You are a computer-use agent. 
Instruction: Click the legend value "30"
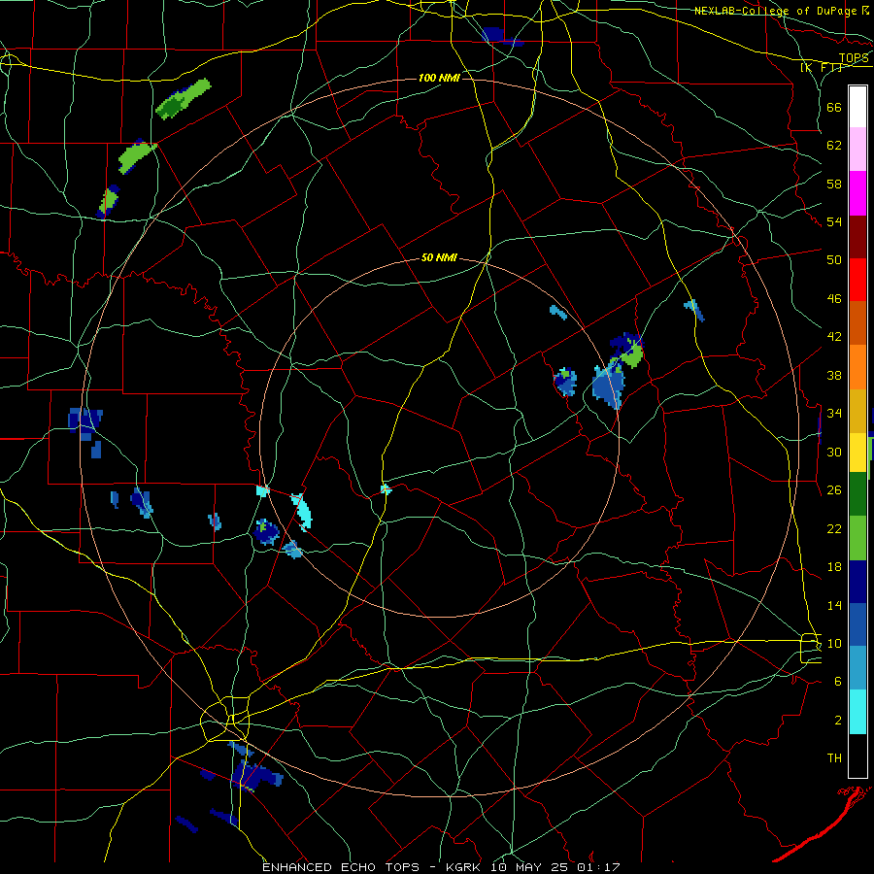[x=834, y=452]
